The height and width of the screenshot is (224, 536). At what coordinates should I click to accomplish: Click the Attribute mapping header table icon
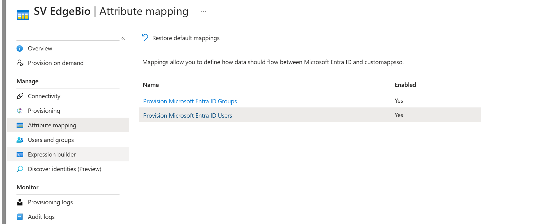pyautogui.click(x=23, y=15)
